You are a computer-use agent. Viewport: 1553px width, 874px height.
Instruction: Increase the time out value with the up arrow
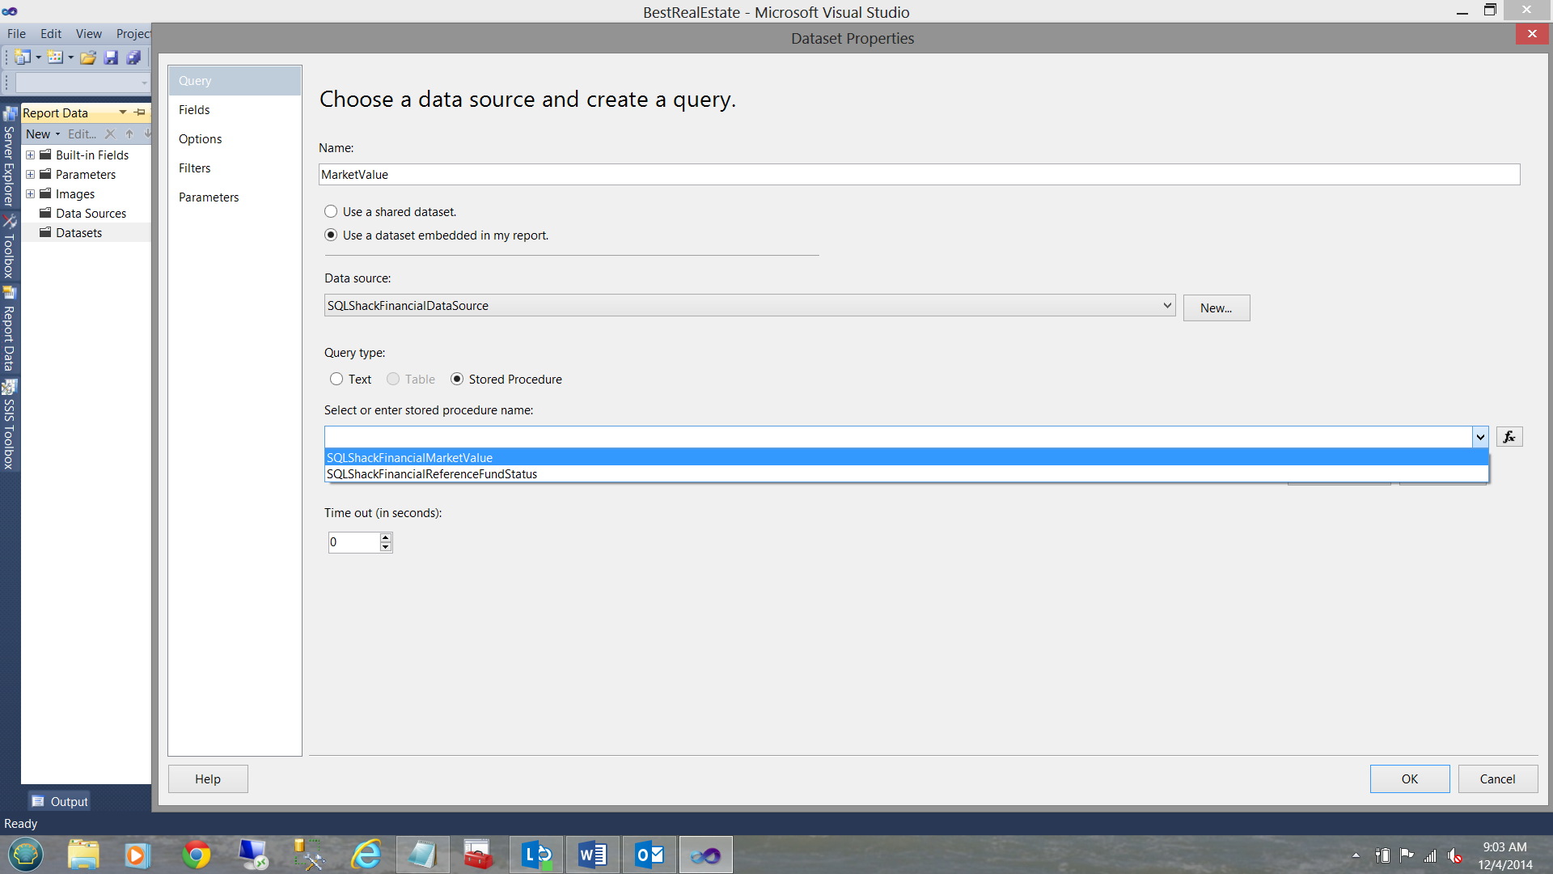pyautogui.click(x=386, y=537)
